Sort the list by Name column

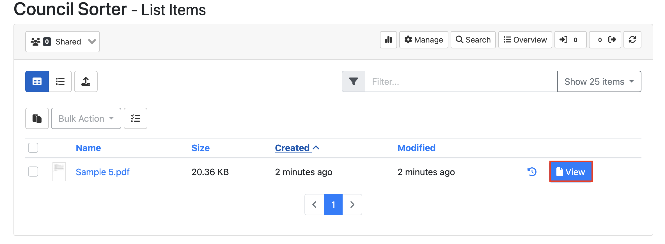pyautogui.click(x=88, y=148)
